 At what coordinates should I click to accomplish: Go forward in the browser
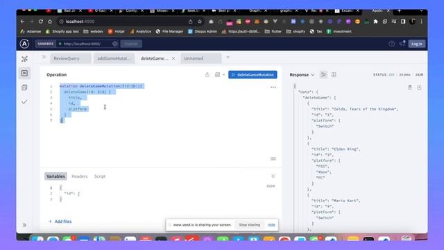tap(31, 22)
